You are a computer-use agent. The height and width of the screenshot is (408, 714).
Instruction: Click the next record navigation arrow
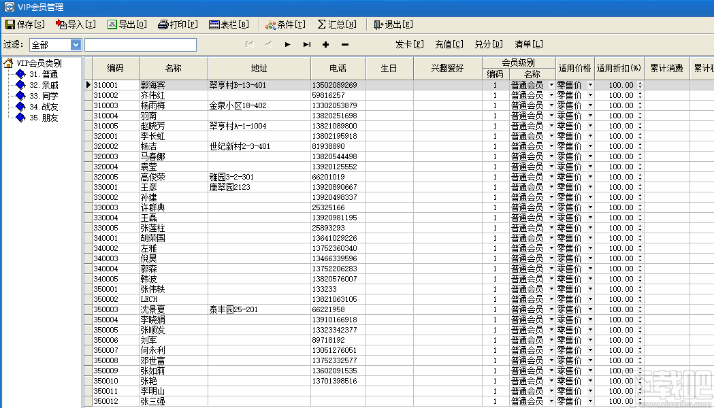(287, 44)
